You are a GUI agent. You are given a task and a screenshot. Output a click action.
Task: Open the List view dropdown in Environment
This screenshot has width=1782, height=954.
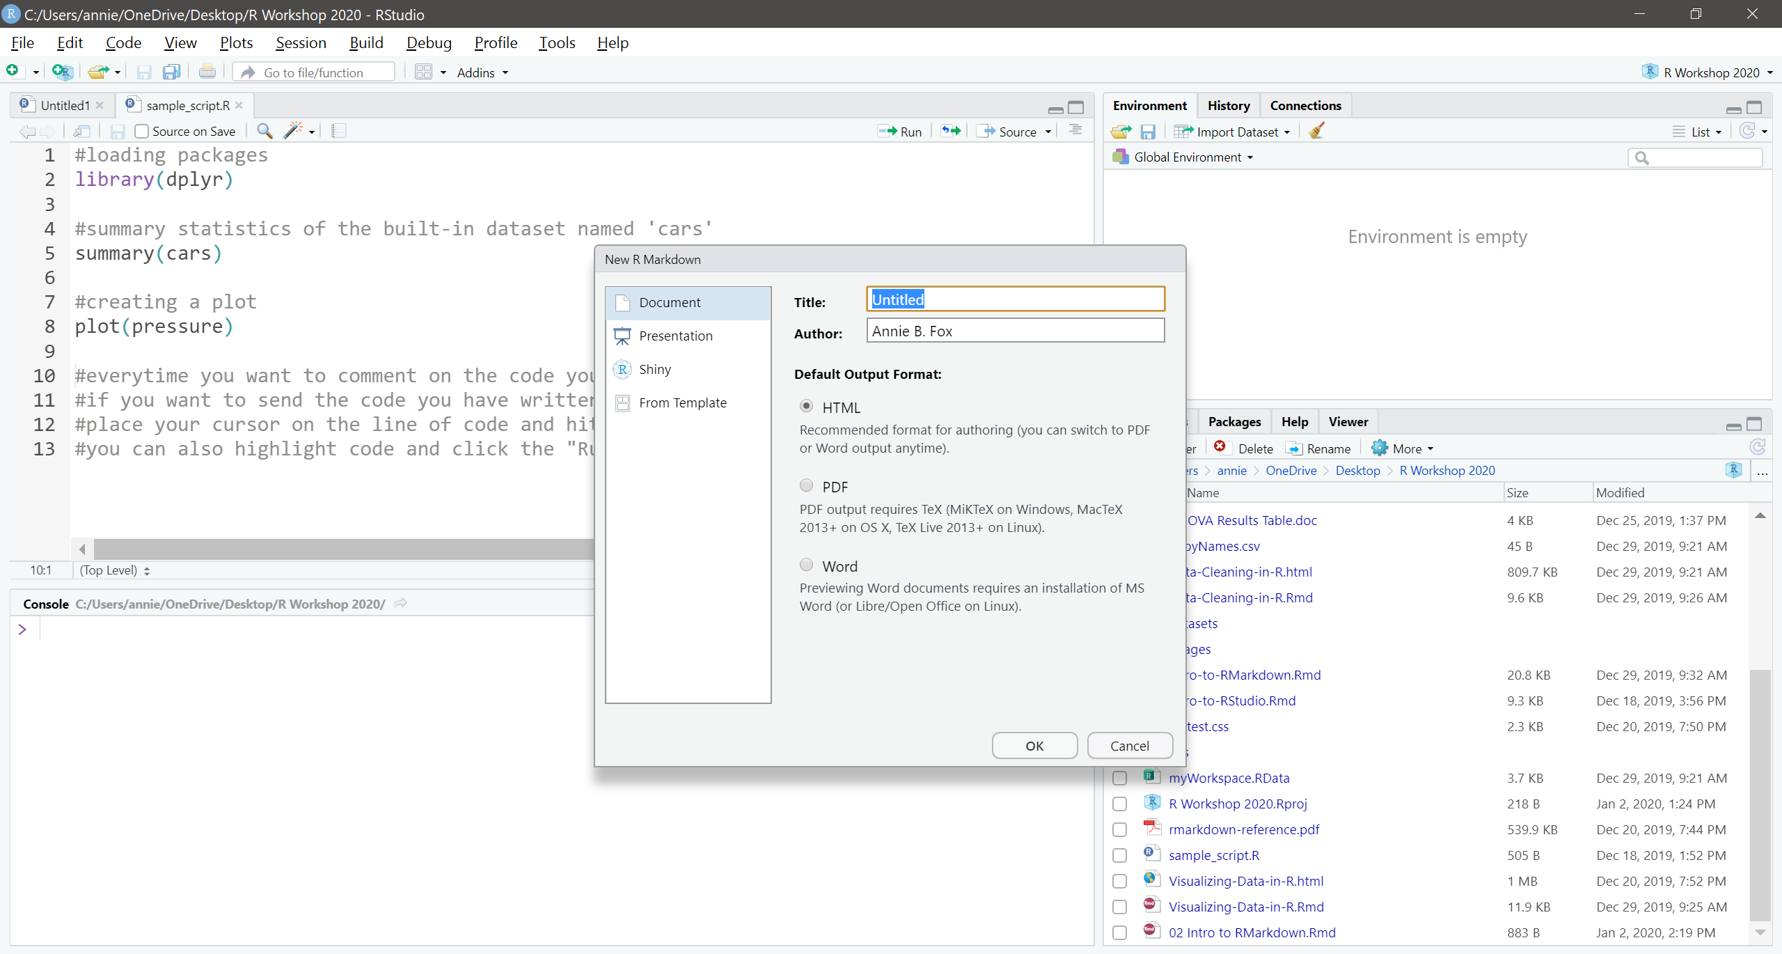tap(1697, 132)
